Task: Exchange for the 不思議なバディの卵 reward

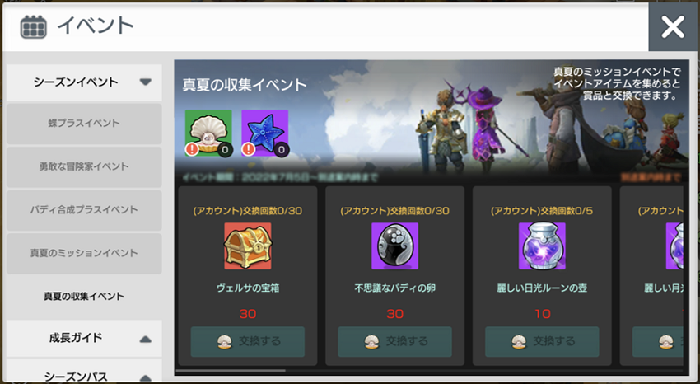Action: pos(395,342)
